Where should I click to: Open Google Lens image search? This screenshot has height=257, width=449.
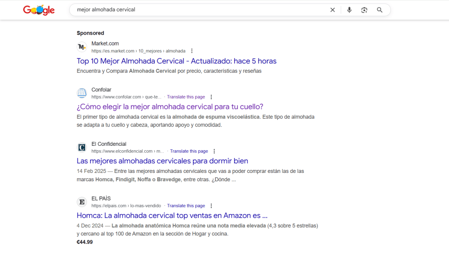click(x=364, y=10)
